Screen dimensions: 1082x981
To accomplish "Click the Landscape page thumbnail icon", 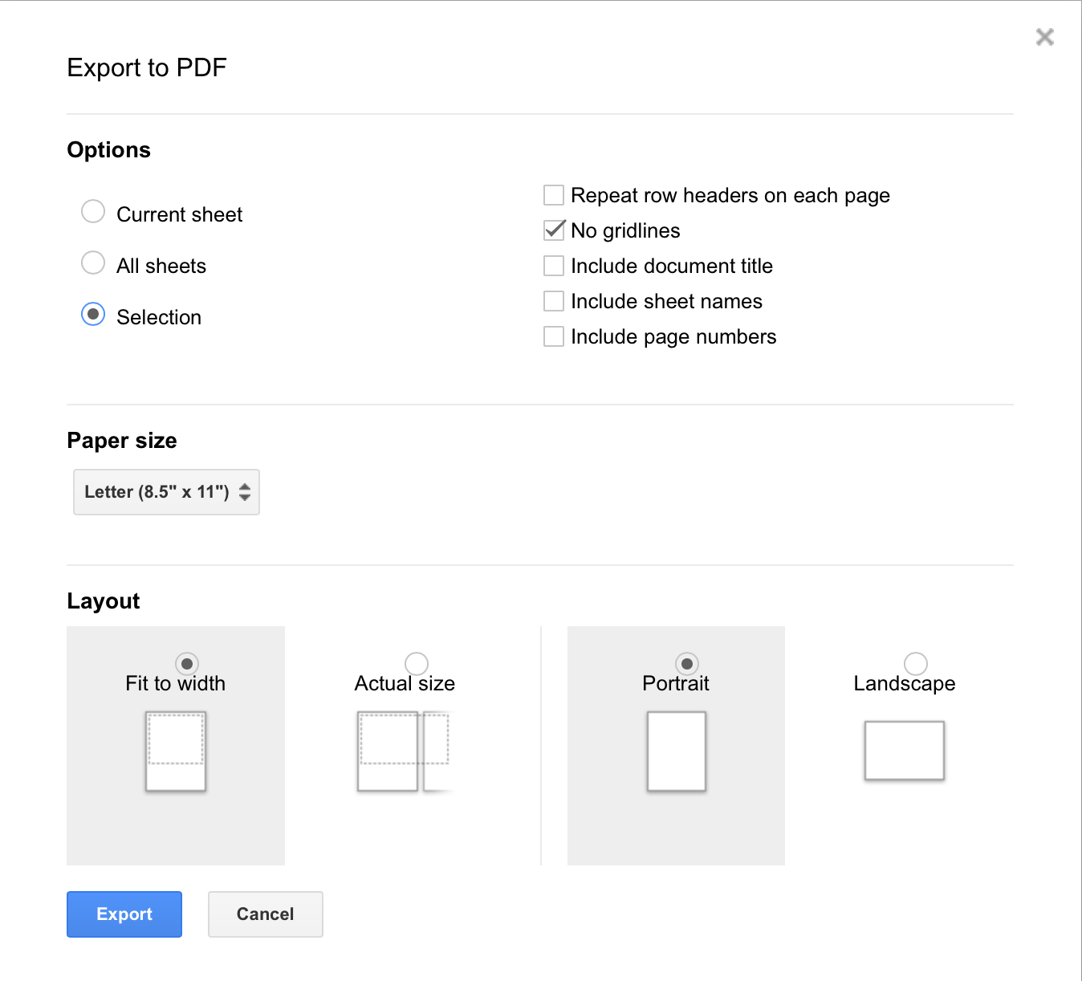I will (x=905, y=751).
